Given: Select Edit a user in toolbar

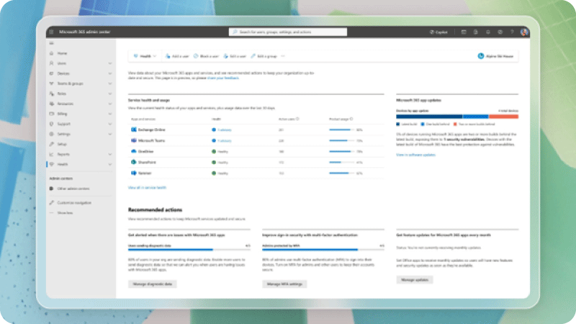Looking at the screenshot, I should coord(235,56).
